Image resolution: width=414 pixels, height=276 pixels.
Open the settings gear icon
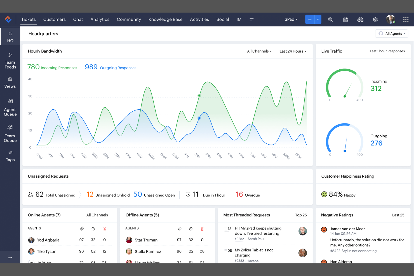375,19
